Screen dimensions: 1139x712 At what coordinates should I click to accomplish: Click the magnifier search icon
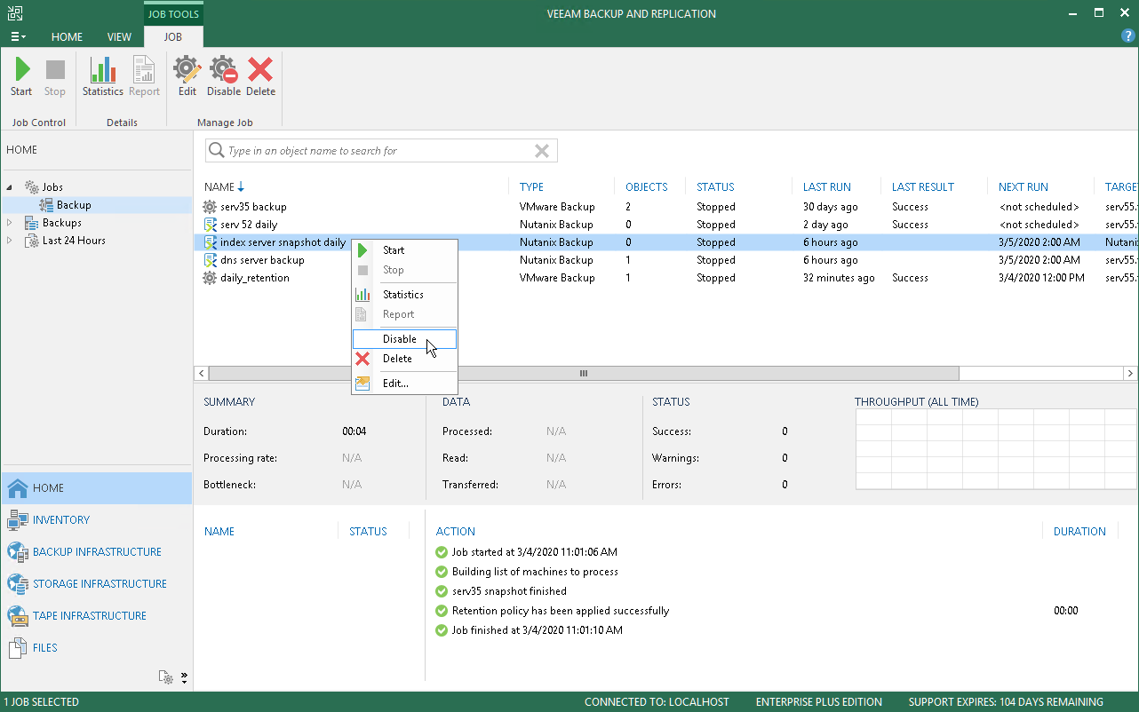[x=216, y=151]
